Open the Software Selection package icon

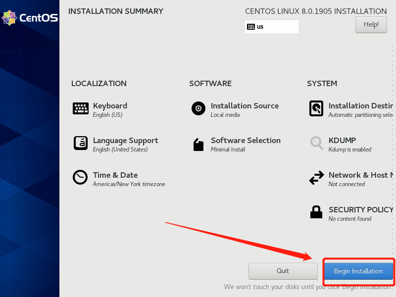[x=198, y=145]
